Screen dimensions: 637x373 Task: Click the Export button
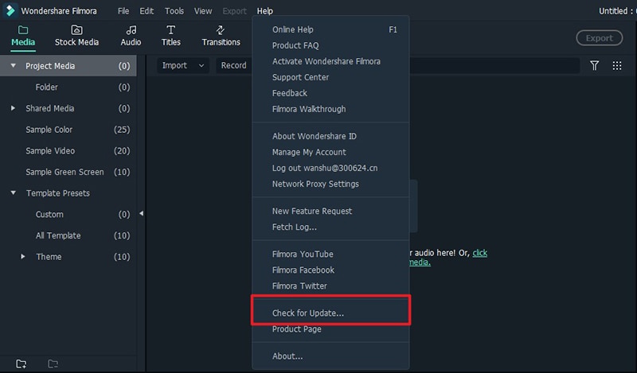click(x=600, y=37)
